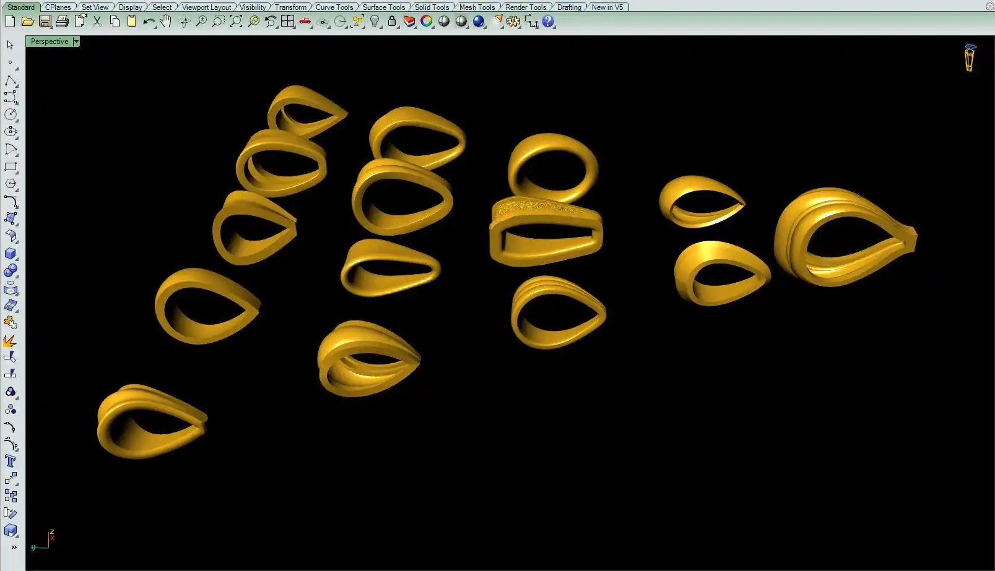Select the Pan view hand tool

(165, 22)
